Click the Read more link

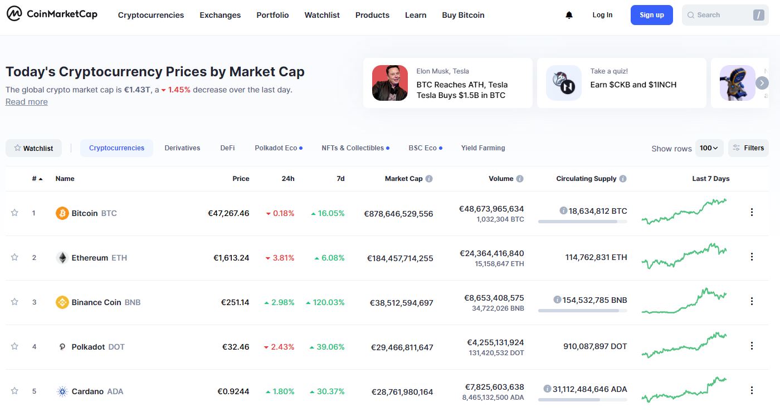click(27, 102)
